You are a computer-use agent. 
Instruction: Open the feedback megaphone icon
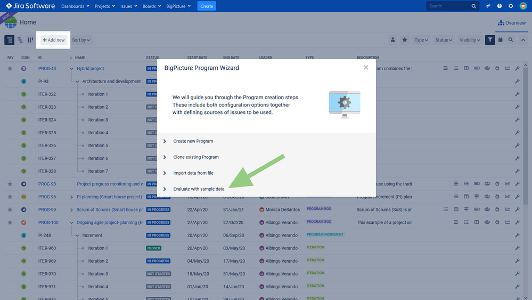[x=488, y=6]
